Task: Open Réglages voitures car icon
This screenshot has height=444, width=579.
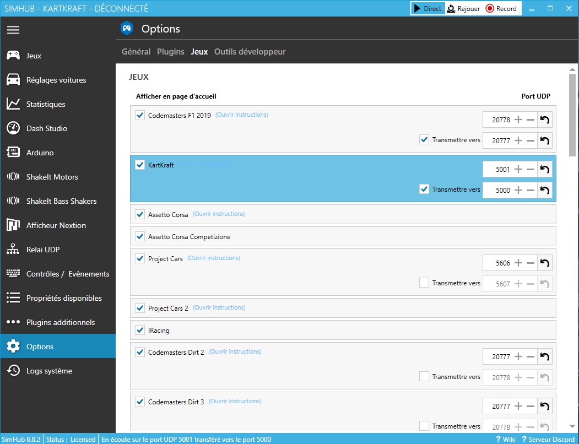Action: (x=13, y=80)
